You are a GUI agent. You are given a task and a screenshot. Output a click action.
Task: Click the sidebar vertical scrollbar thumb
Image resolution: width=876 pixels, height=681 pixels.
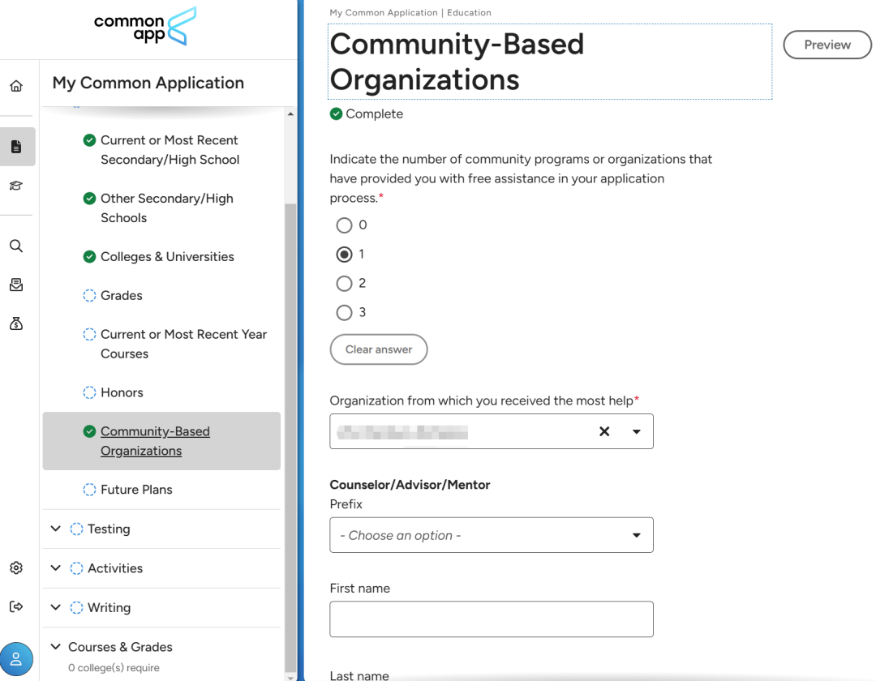tap(290, 438)
